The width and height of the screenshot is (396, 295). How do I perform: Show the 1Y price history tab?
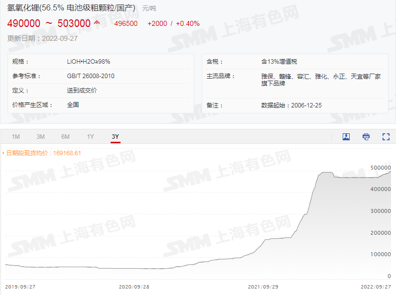click(x=90, y=137)
